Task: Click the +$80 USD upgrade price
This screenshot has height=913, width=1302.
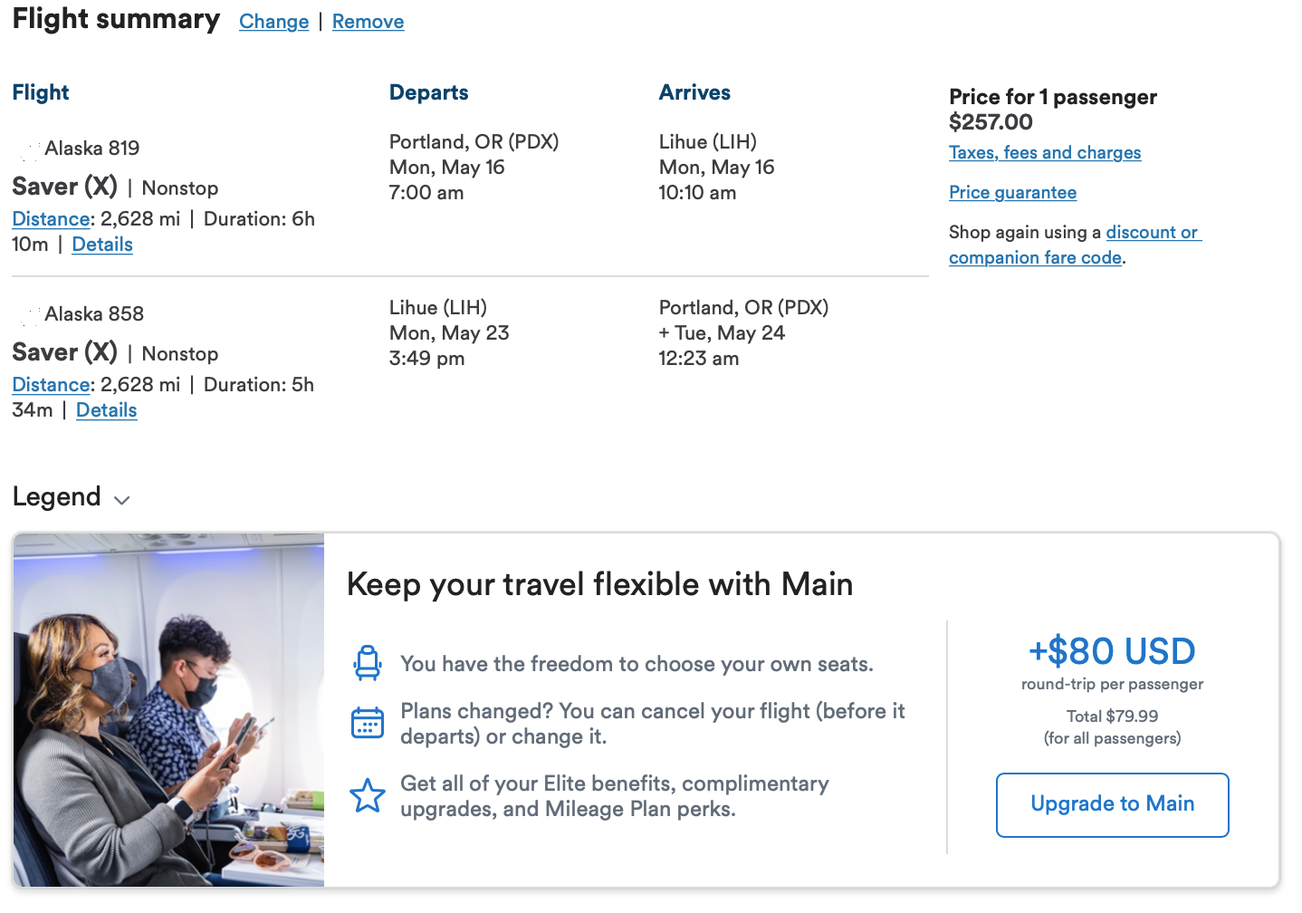Action: [x=1112, y=651]
